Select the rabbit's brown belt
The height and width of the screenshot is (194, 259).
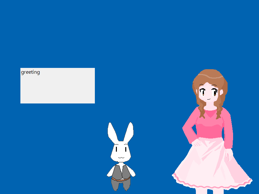(x=120, y=178)
